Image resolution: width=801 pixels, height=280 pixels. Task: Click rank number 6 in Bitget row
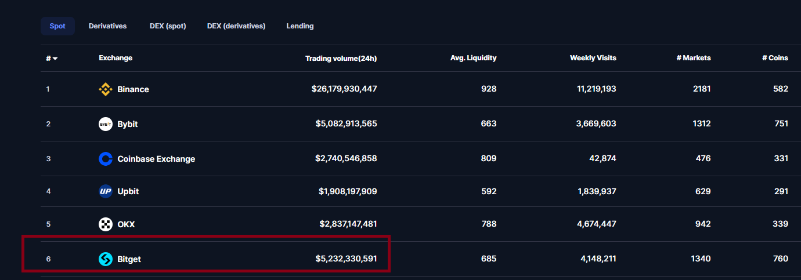coord(48,259)
